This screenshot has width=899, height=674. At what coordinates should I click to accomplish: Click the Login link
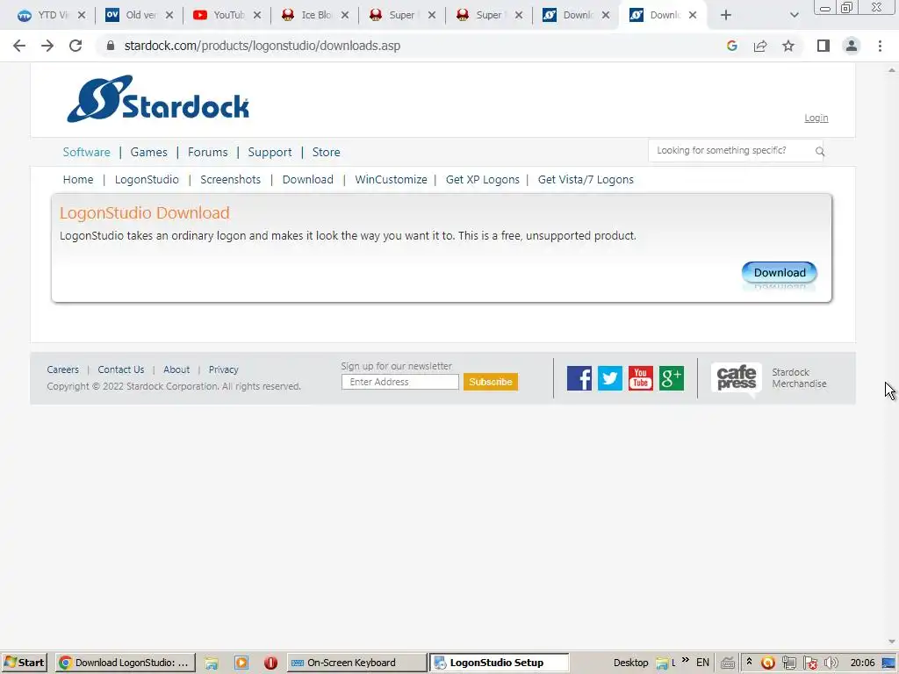(x=816, y=118)
